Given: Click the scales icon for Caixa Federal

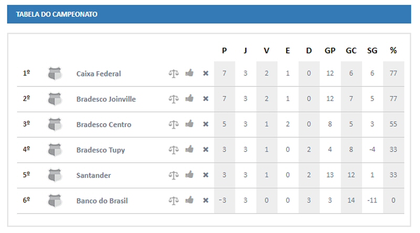Looking at the screenshot, I should pyautogui.click(x=174, y=73).
